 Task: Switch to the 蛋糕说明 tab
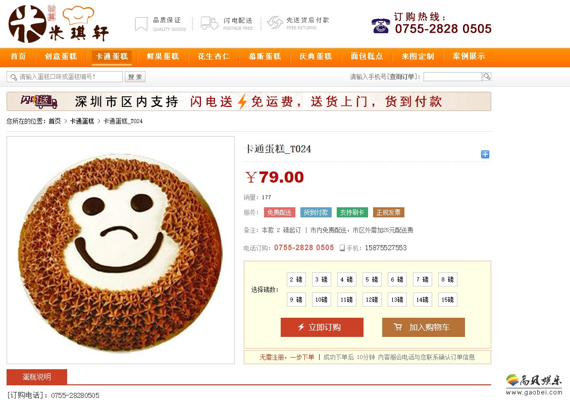pyautogui.click(x=37, y=377)
